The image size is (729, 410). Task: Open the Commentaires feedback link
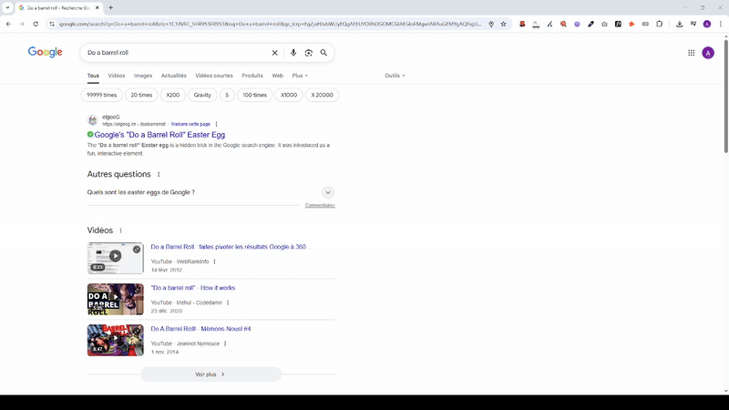(320, 206)
